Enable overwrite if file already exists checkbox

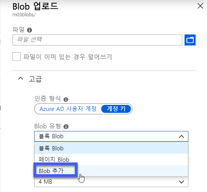(x=16, y=56)
